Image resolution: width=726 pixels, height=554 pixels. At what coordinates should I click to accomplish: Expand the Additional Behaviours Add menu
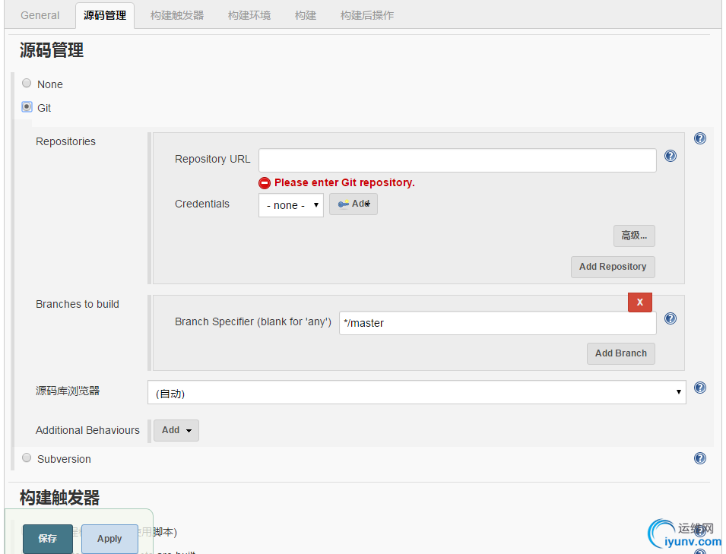click(176, 430)
